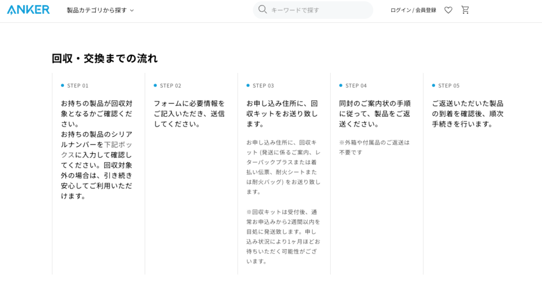Click the Anker logo
Screen dimensions: 542x290
29,10
